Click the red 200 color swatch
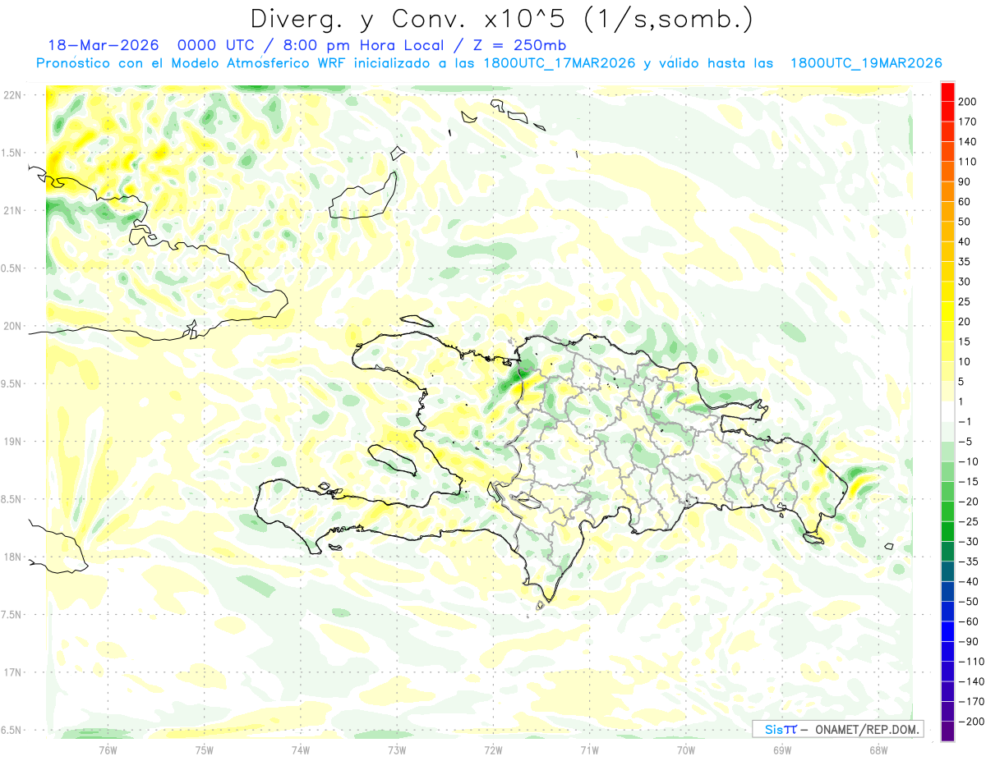 pos(947,92)
